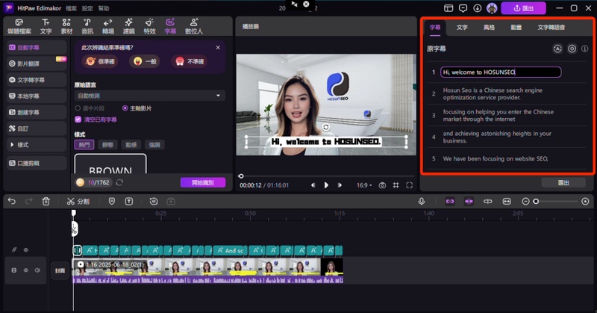Viewport: 597px width, 313px height.
Task: Take a snapshot with the camera icon
Action: [x=382, y=185]
